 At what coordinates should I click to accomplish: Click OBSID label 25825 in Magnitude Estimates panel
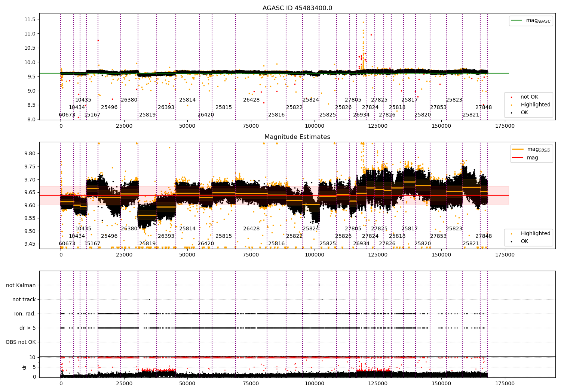328,244
